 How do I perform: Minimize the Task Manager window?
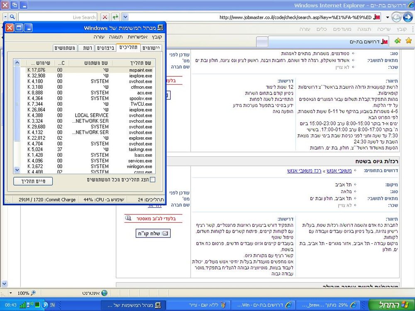pyautogui.click(x=28, y=27)
